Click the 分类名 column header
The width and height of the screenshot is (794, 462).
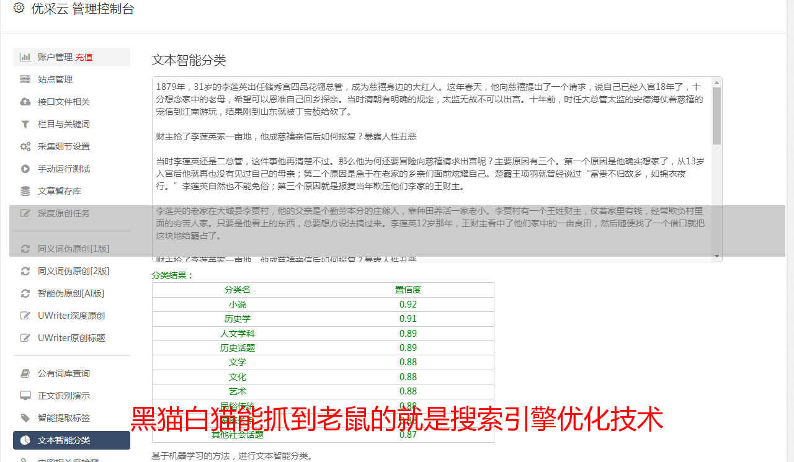[238, 290]
